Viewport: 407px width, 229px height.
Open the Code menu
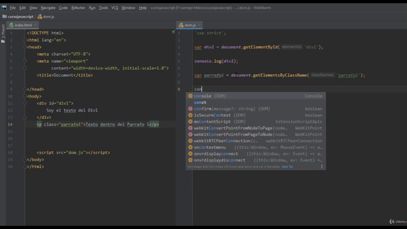click(x=63, y=8)
